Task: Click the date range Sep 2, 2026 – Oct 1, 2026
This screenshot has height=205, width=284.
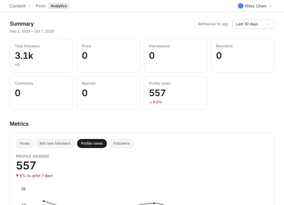Action: point(32,31)
